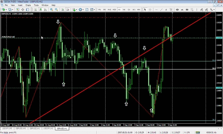Expand dropdown arrow right of Templates icon
The height and width of the screenshot is (134, 223).
pos(94,10)
